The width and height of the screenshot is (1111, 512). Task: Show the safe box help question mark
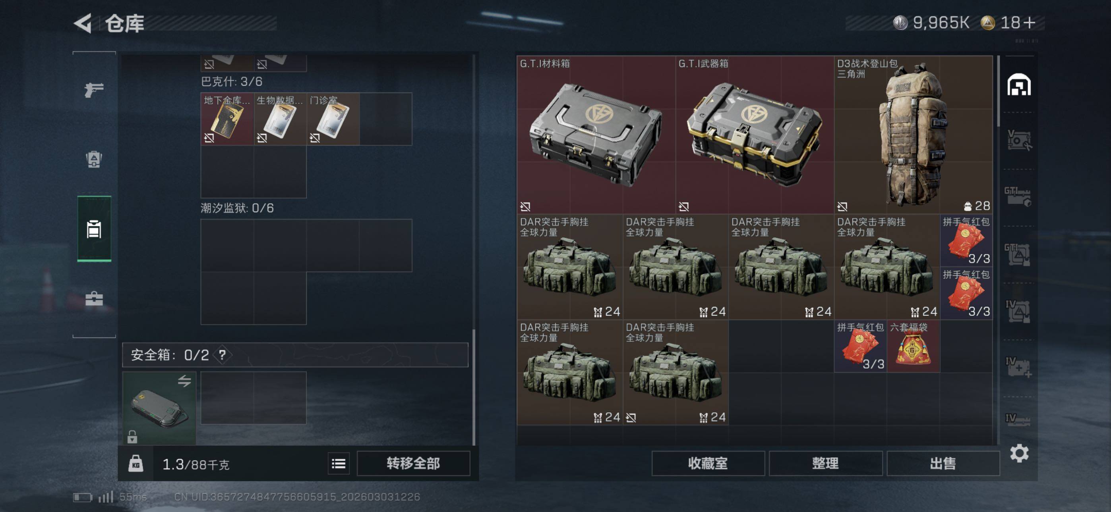[222, 355]
